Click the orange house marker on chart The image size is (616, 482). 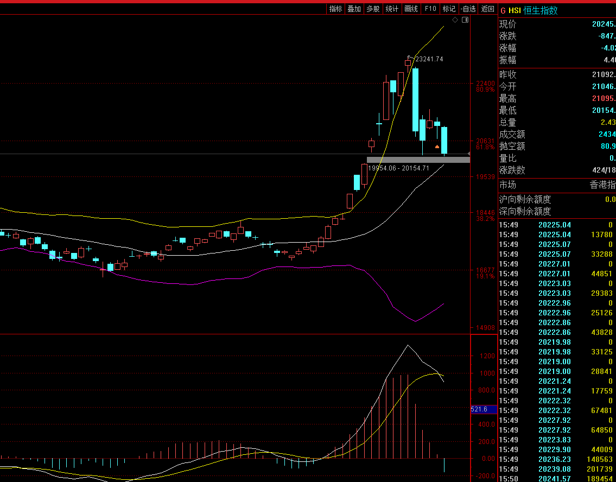tap(437, 147)
